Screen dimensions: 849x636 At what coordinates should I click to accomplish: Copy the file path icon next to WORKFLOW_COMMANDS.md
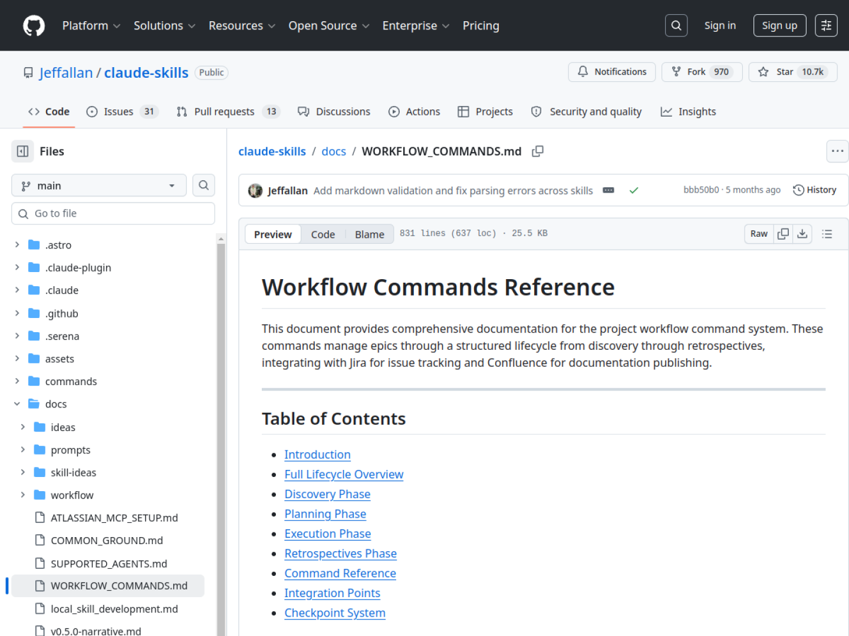pos(538,151)
